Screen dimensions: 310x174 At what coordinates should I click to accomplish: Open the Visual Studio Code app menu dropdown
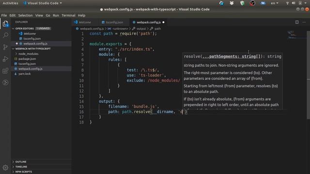pyautogui.click(x=43, y=3)
